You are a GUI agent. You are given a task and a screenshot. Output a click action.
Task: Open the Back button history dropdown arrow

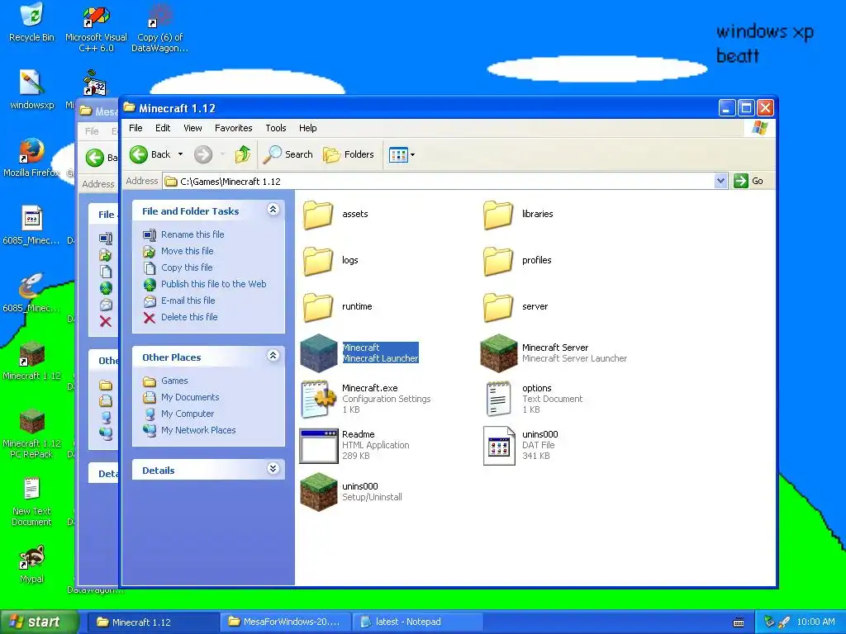click(181, 154)
